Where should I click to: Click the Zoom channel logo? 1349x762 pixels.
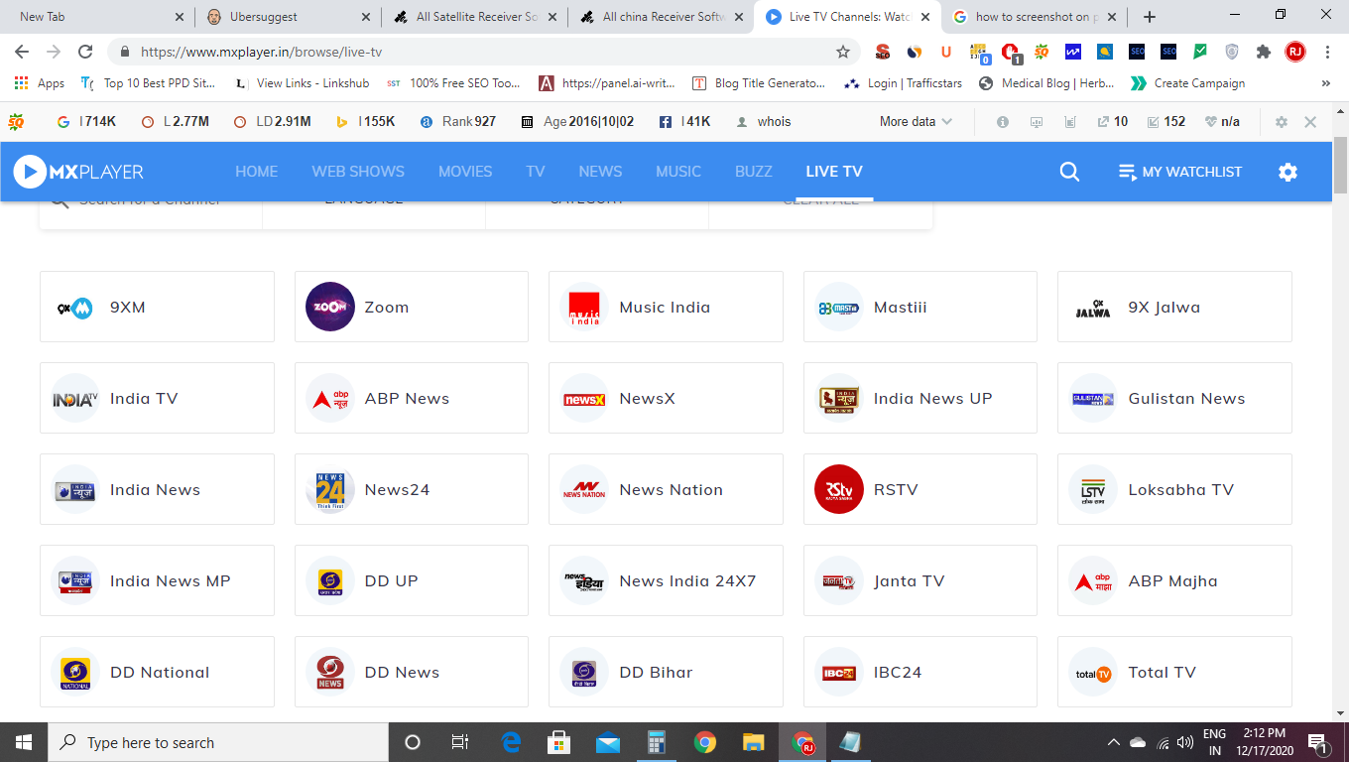pos(330,307)
